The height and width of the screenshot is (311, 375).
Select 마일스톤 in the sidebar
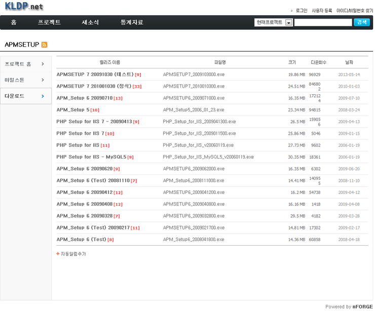pyautogui.click(x=26, y=80)
